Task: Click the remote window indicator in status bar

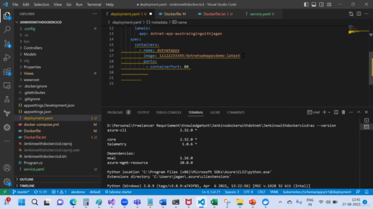Action: coord(5,192)
